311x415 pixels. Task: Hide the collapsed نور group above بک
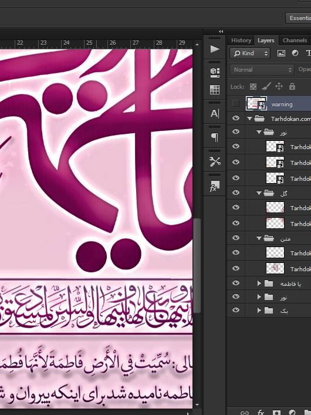pyautogui.click(x=236, y=296)
